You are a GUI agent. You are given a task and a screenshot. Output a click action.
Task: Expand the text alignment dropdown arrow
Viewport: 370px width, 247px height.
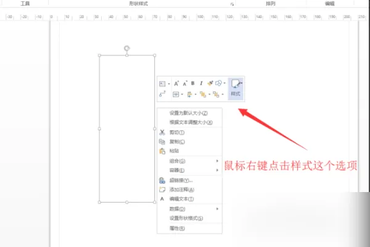click(182, 94)
